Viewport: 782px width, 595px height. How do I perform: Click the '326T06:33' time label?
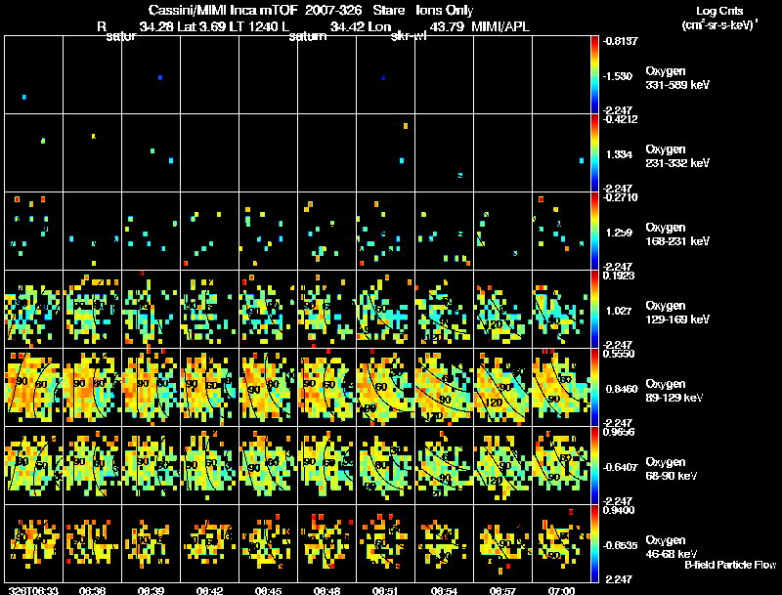click(x=33, y=590)
